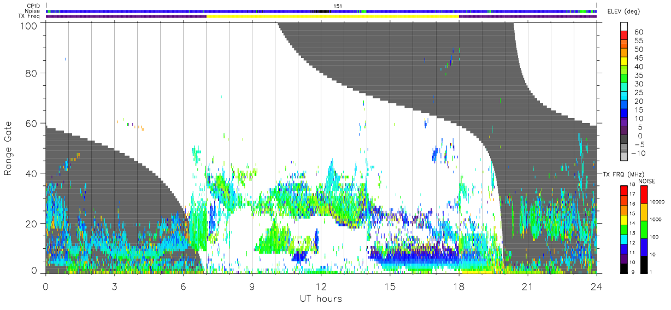Click the '1000' label on the NOISE scale
The width and height of the screenshot is (671, 310).
656,219
